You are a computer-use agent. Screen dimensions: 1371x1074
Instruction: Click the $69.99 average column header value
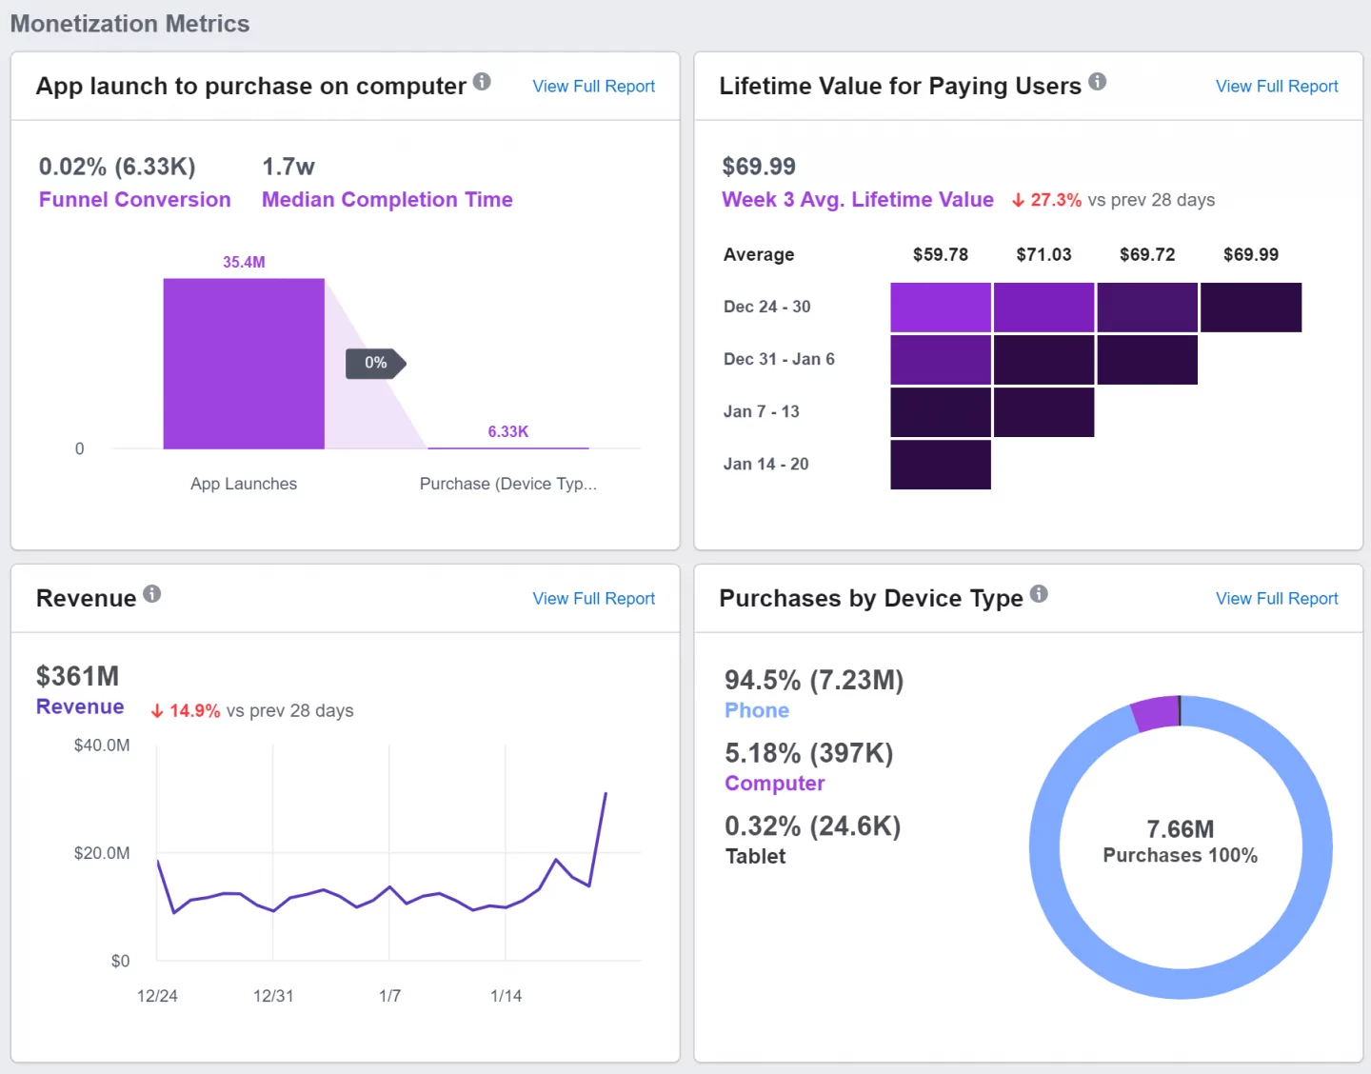point(1251,255)
